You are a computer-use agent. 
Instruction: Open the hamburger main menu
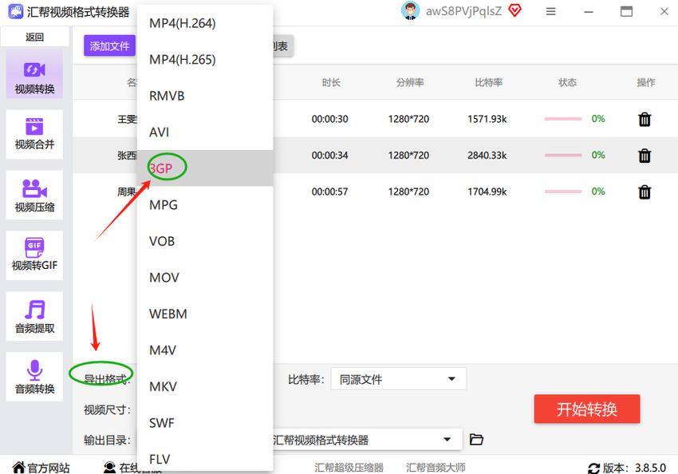551,11
